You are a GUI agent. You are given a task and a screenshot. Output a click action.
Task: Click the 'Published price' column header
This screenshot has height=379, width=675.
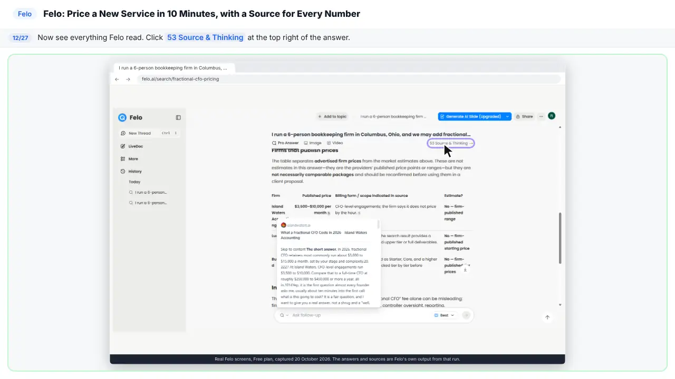pos(316,196)
